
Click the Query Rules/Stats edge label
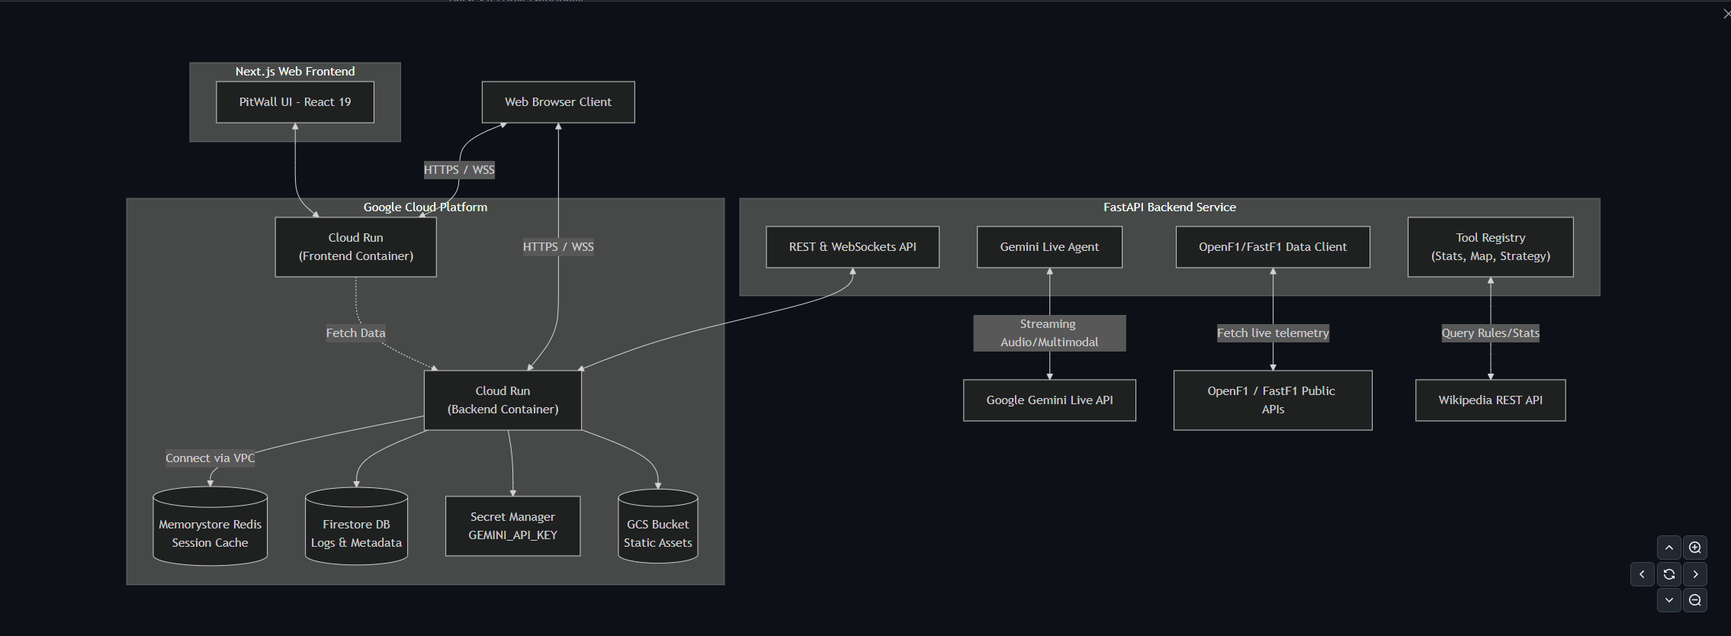[x=1490, y=333]
